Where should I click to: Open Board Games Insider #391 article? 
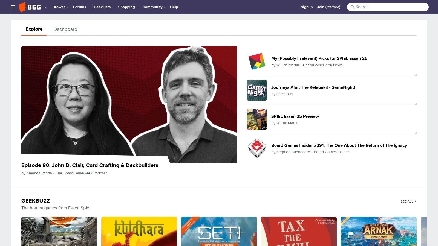pyautogui.click(x=339, y=145)
